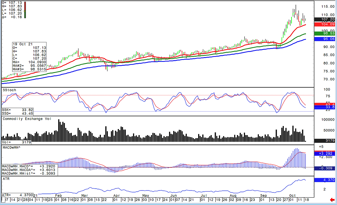Click the MA= 104.0930 row in data box
This screenshot has width=337, height=205.
click(29, 62)
